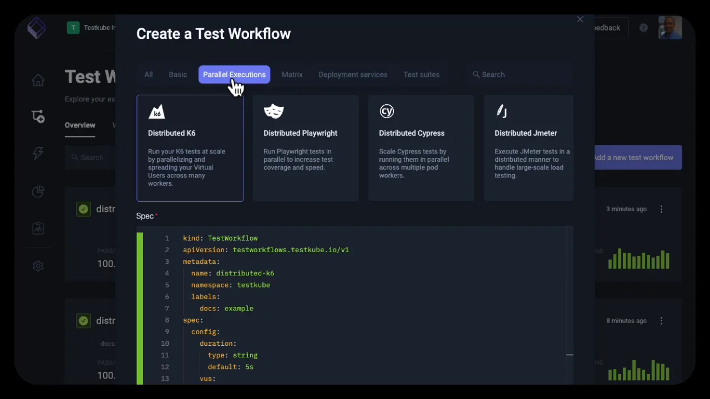710x399 pixels.
Task: Click line 1 kind: TestWorkflow in editor
Action: coord(220,238)
